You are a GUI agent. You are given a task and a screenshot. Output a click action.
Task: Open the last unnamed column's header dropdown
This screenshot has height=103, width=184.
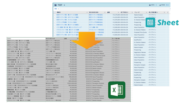(x=168, y=12)
